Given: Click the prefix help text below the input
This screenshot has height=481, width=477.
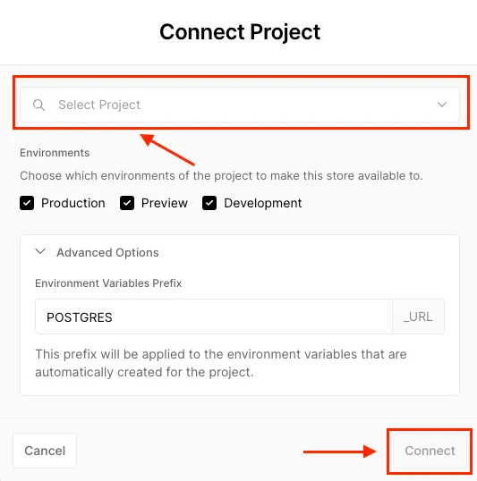Looking at the screenshot, I should [221, 363].
